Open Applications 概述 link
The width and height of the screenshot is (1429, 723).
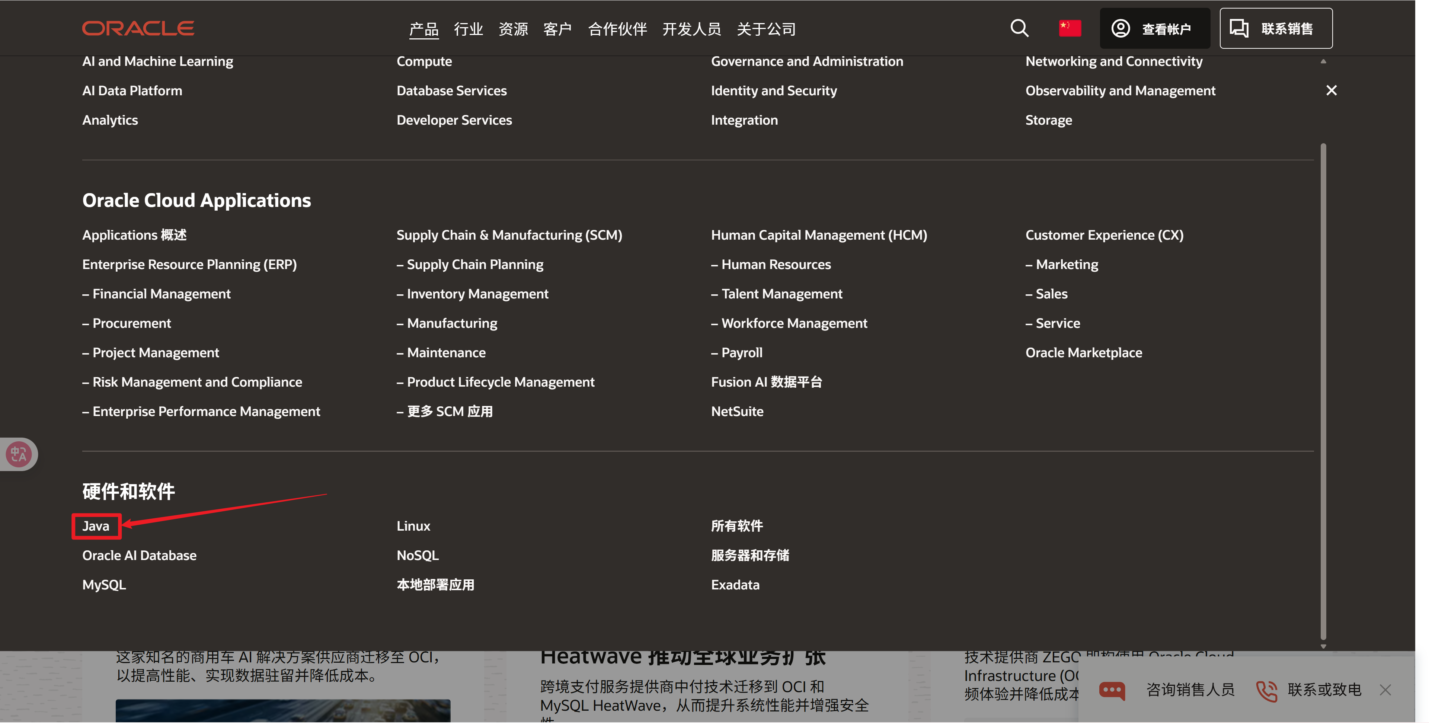tap(134, 235)
